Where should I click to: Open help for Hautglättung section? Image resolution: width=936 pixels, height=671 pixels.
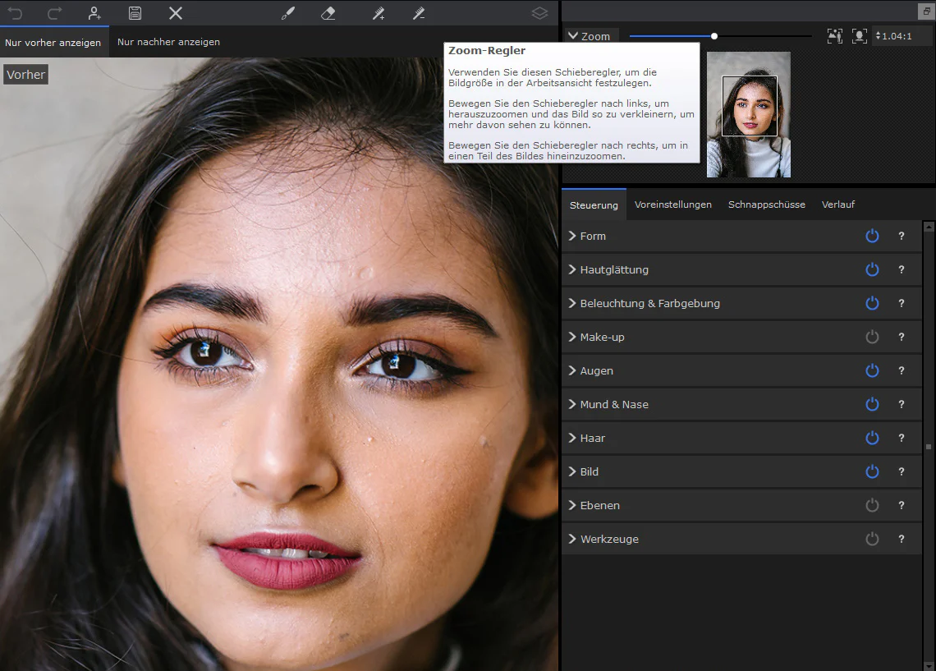click(x=902, y=270)
